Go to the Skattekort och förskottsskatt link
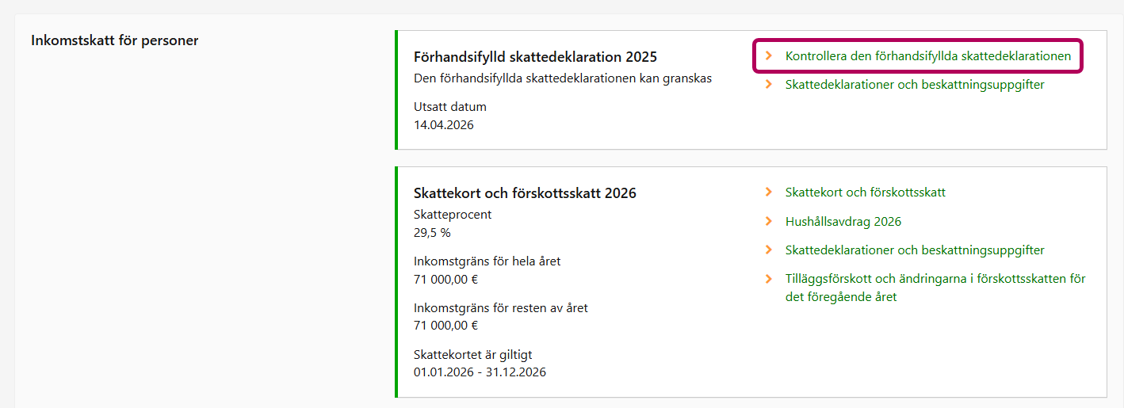The image size is (1124, 408). pos(865,192)
